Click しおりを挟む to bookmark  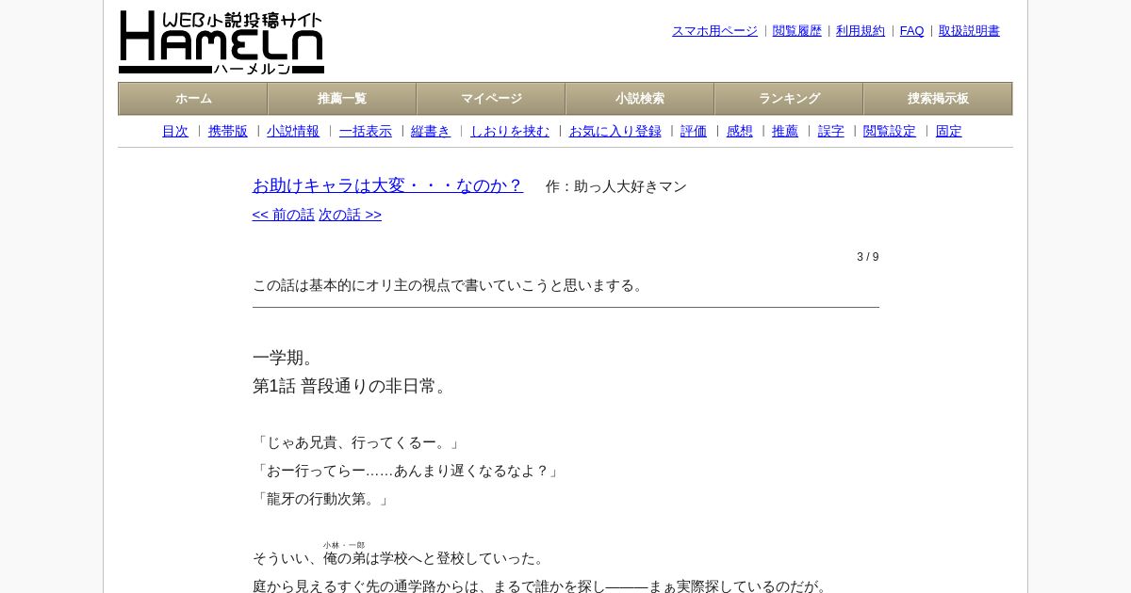pos(510,132)
